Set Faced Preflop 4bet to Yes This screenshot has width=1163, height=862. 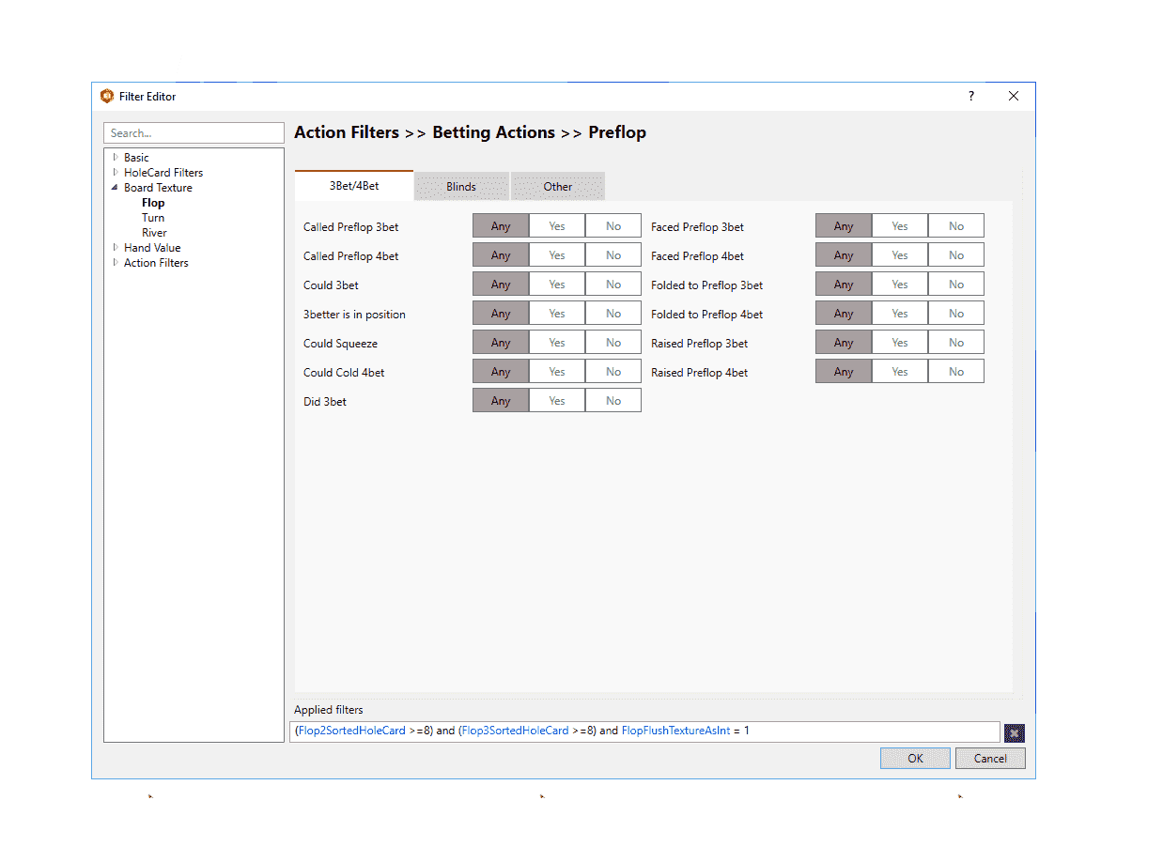pyautogui.click(x=900, y=255)
